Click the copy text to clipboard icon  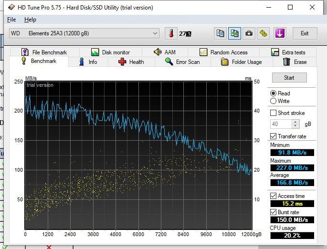[220, 33]
